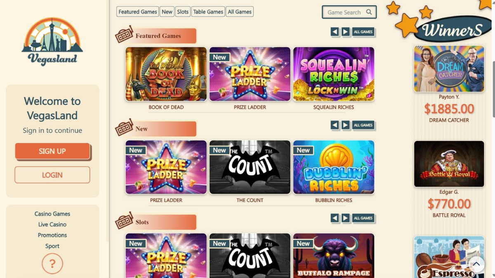Image resolution: width=495 pixels, height=278 pixels.
Task: Switch to the Table Games tab
Action: (x=208, y=12)
